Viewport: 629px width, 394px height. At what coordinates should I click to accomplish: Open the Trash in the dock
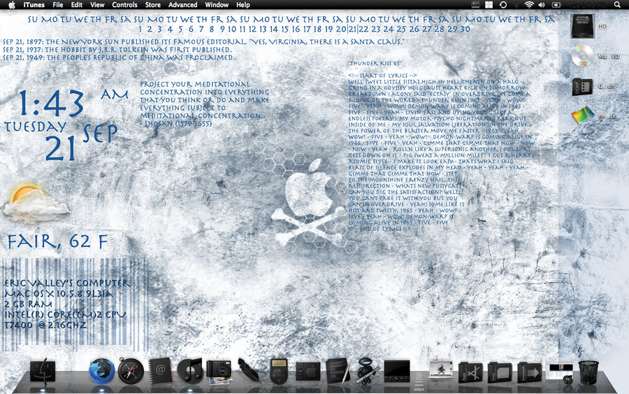coord(588,372)
